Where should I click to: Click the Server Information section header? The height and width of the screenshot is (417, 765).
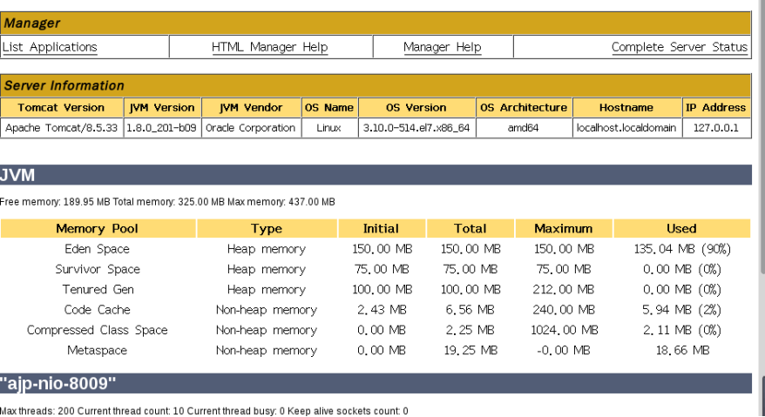[376, 85]
